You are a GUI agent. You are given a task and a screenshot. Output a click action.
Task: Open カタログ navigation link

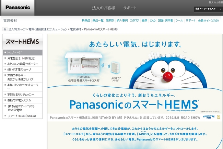click(134, 21)
